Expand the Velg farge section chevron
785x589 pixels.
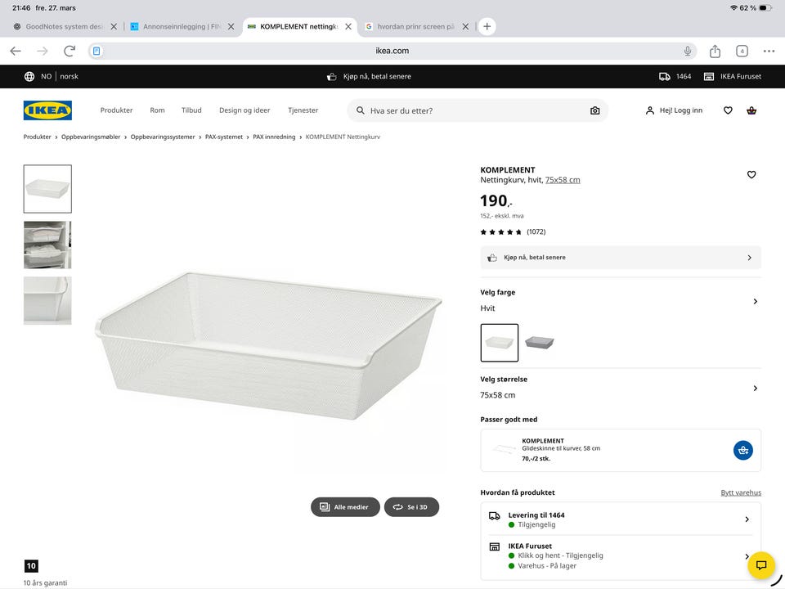[755, 301]
